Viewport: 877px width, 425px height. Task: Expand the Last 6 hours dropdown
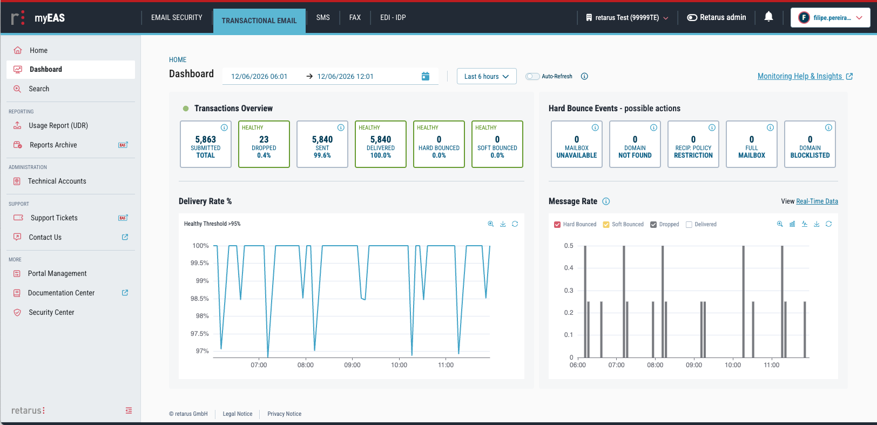tap(487, 76)
